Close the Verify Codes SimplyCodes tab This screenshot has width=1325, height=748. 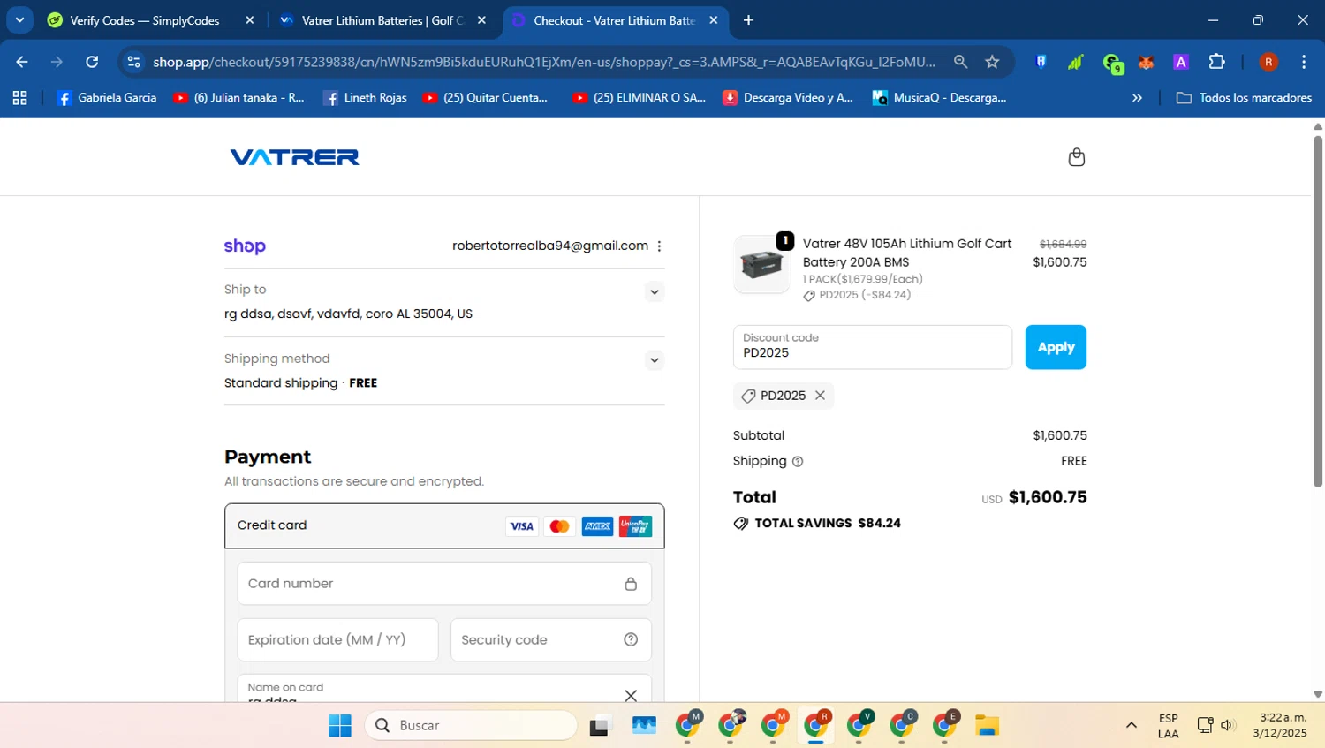click(250, 20)
